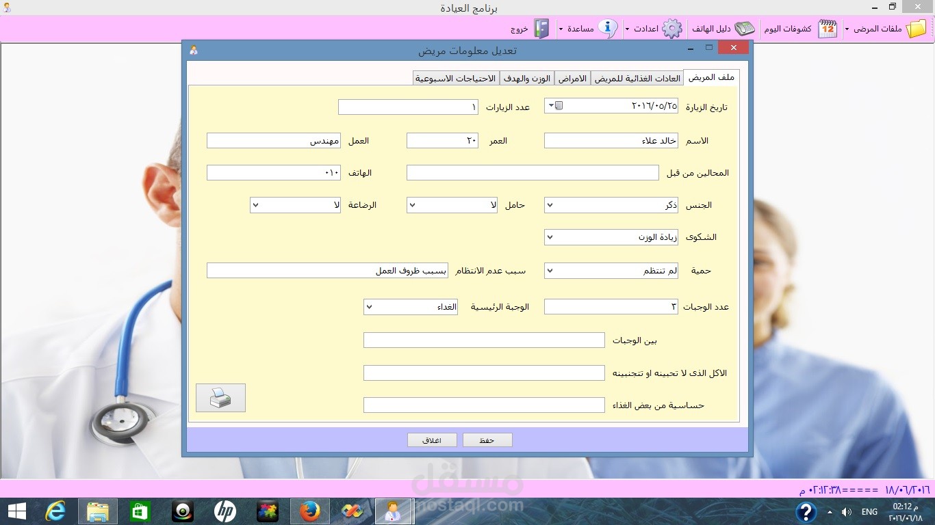Open File Explorer from the taskbar

[97, 511]
